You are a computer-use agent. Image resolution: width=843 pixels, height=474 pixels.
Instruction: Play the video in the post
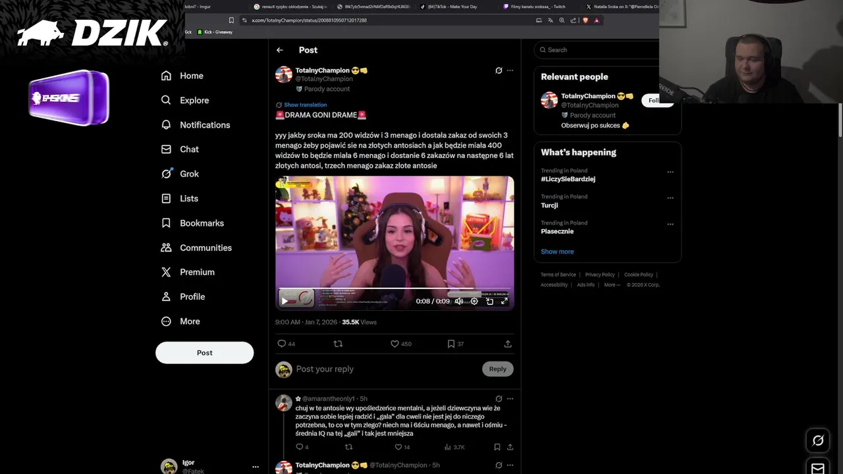285,301
